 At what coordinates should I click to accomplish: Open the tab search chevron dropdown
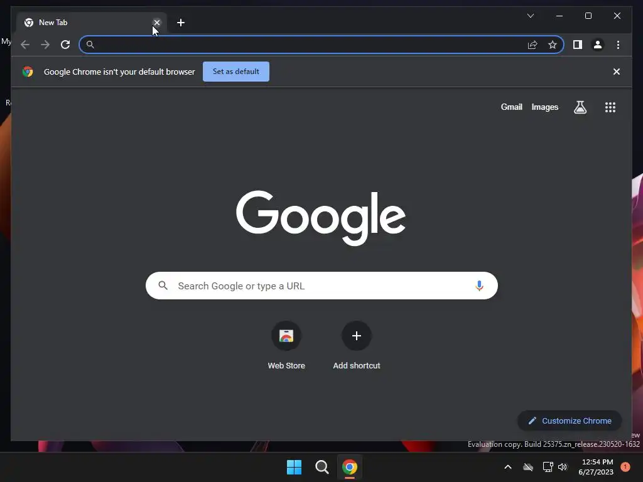point(531,16)
